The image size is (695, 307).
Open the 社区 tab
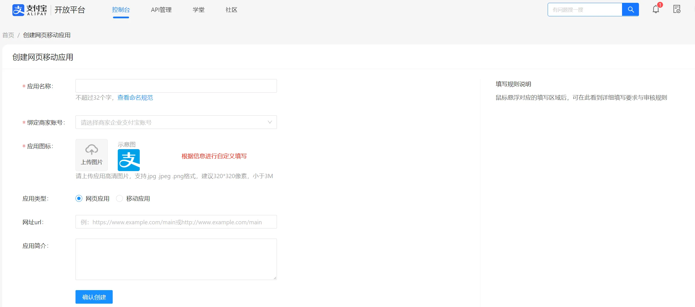coord(231,10)
